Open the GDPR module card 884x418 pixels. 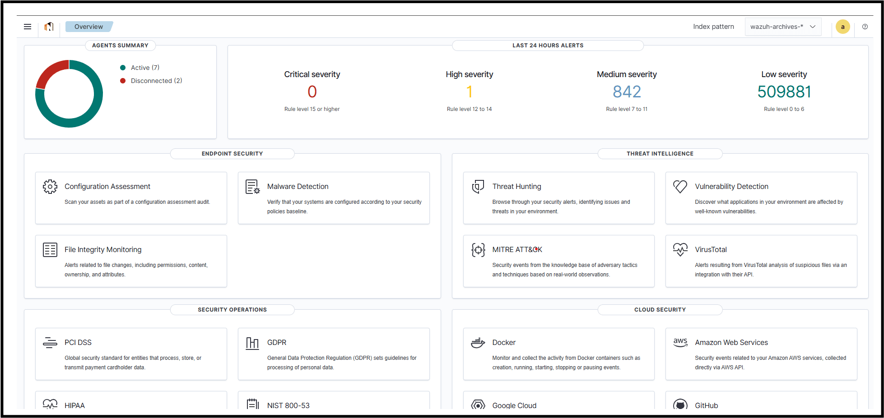point(333,354)
